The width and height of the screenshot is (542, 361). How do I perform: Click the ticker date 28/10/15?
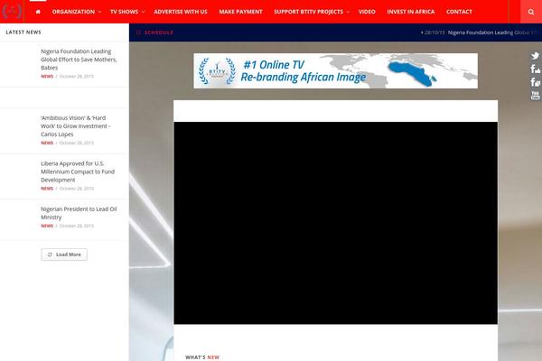coord(435,32)
